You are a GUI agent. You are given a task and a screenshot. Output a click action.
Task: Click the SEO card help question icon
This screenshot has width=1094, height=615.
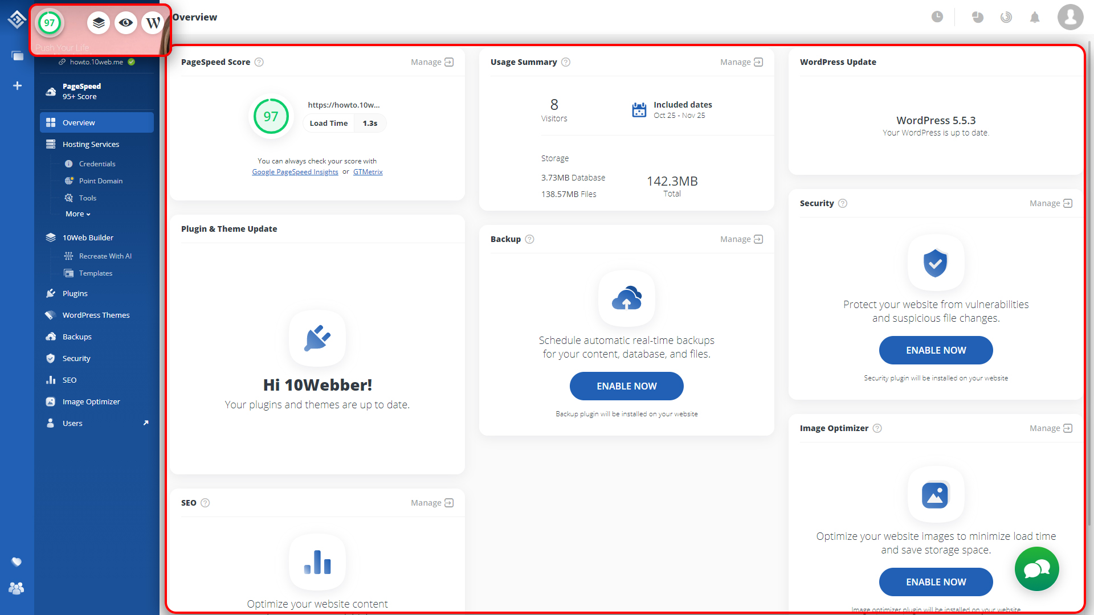point(205,503)
